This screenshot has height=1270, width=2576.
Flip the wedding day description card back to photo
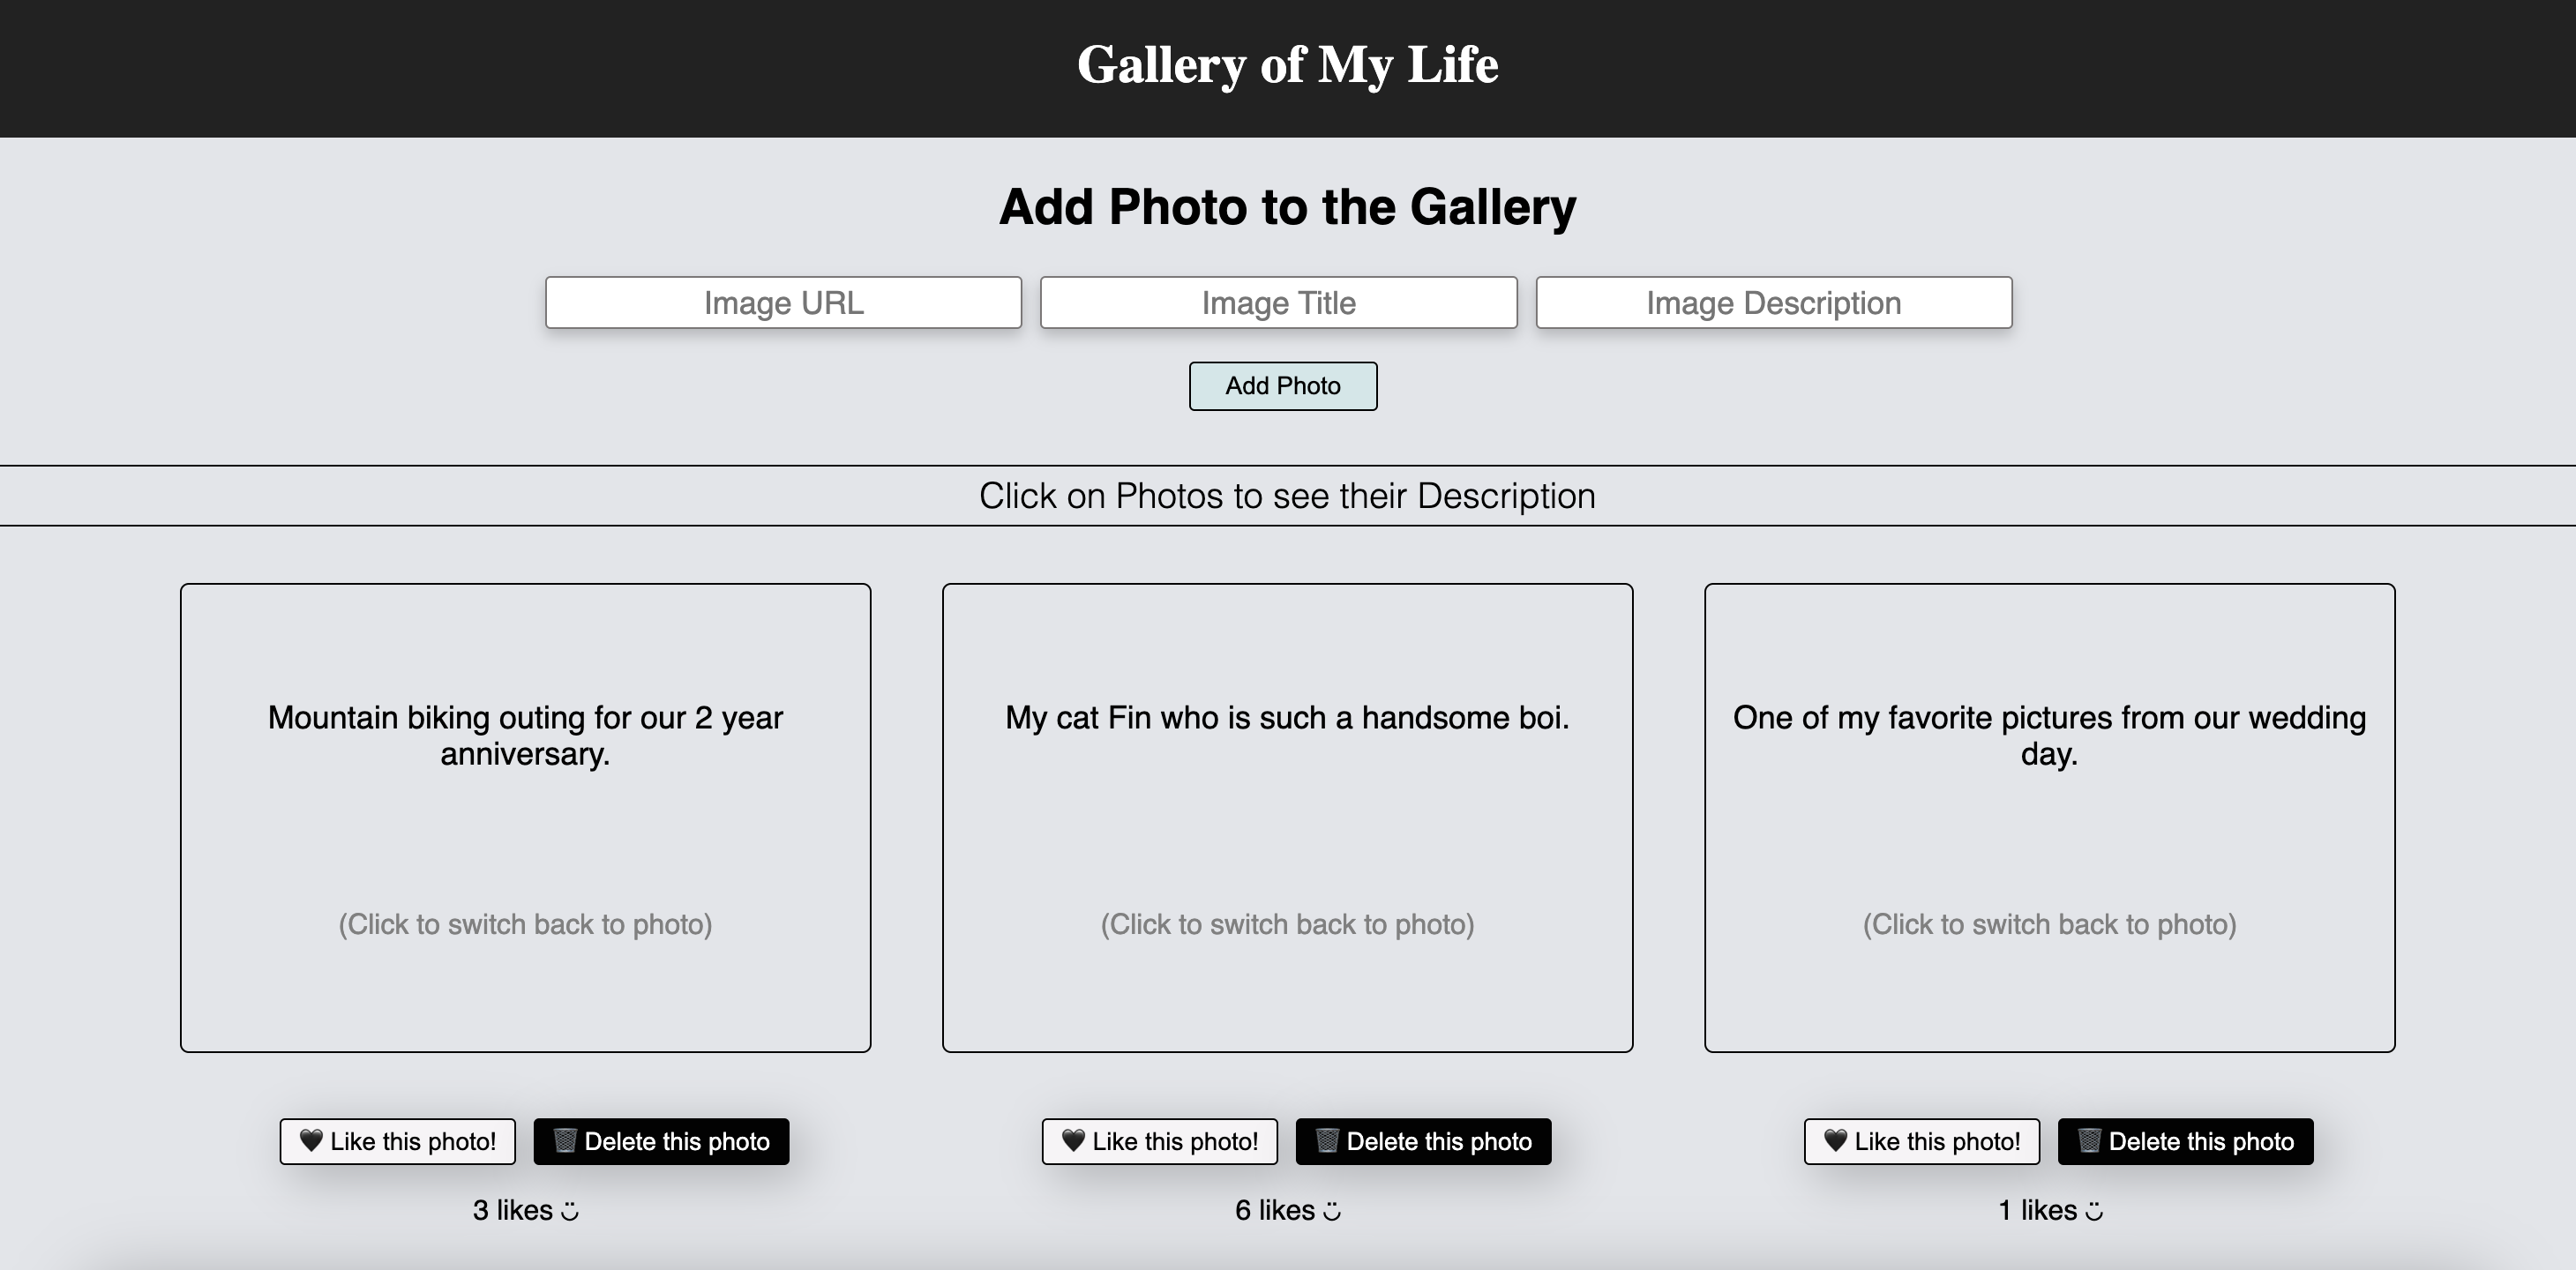pos(2049,818)
